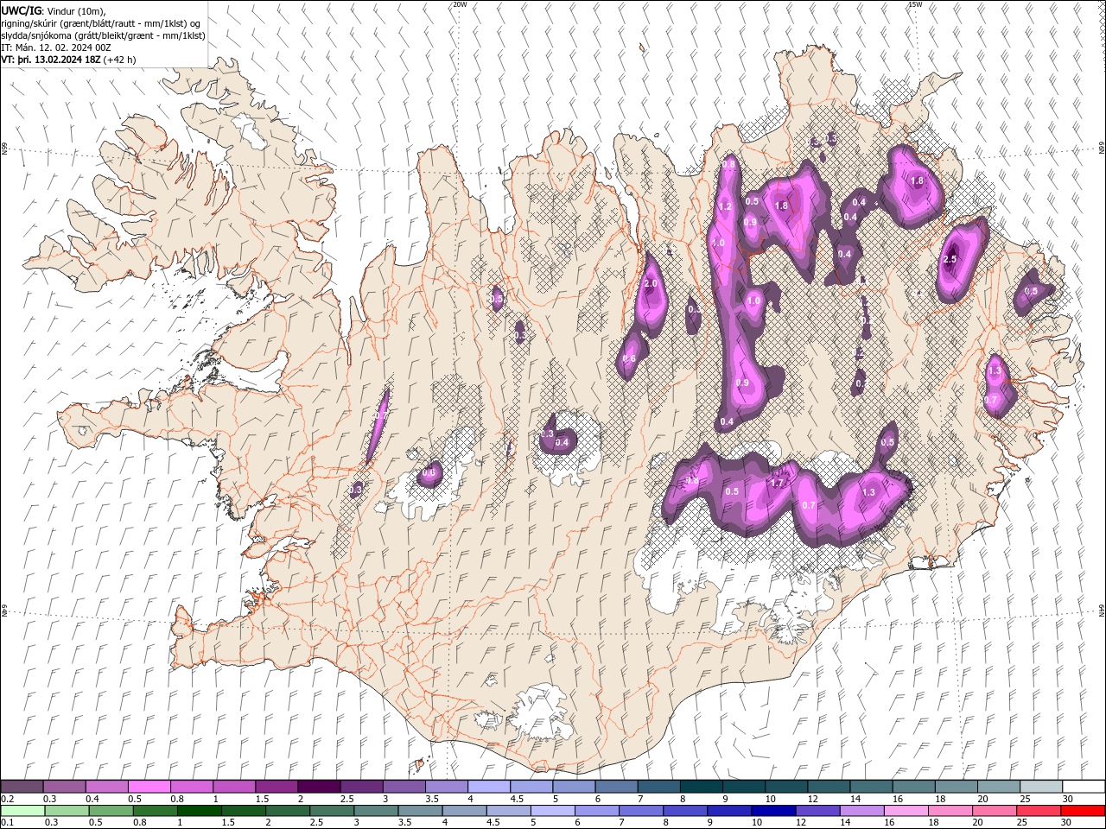Click the '1.7' snowfall value on the map
The image size is (1106, 829).
pyautogui.click(x=777, y=484)
